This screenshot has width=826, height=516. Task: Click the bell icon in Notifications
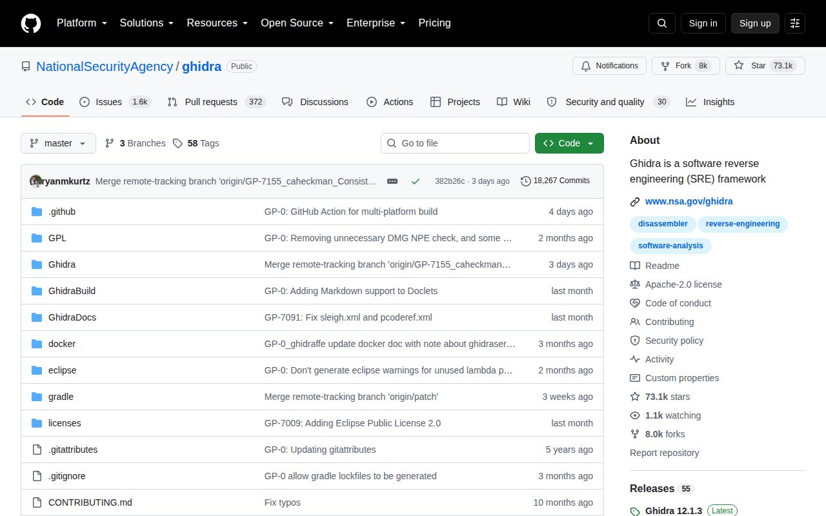tap(586, 66)
